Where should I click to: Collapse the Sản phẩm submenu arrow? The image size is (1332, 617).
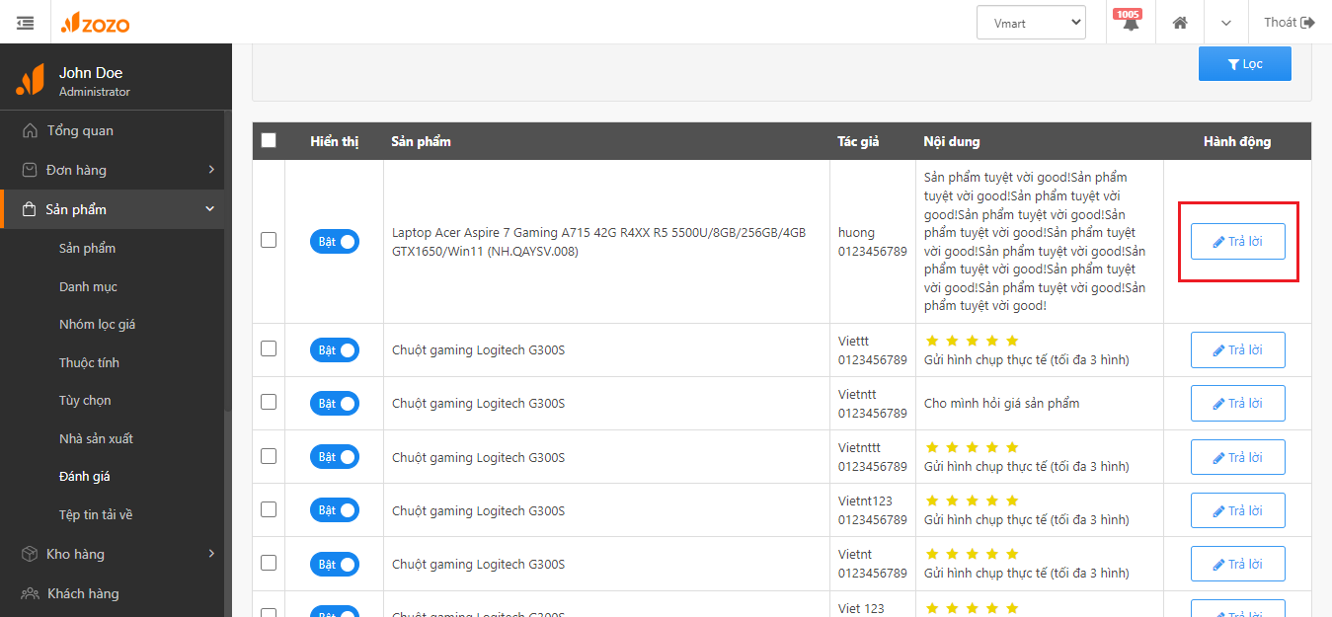210,209
